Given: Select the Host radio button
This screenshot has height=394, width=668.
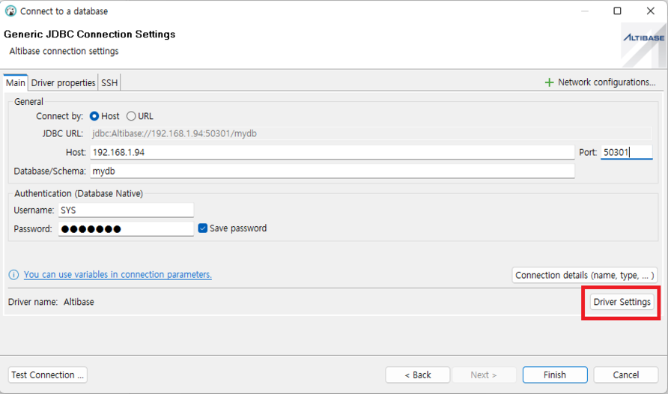Looking at the screenshot, I should point(94,116).
